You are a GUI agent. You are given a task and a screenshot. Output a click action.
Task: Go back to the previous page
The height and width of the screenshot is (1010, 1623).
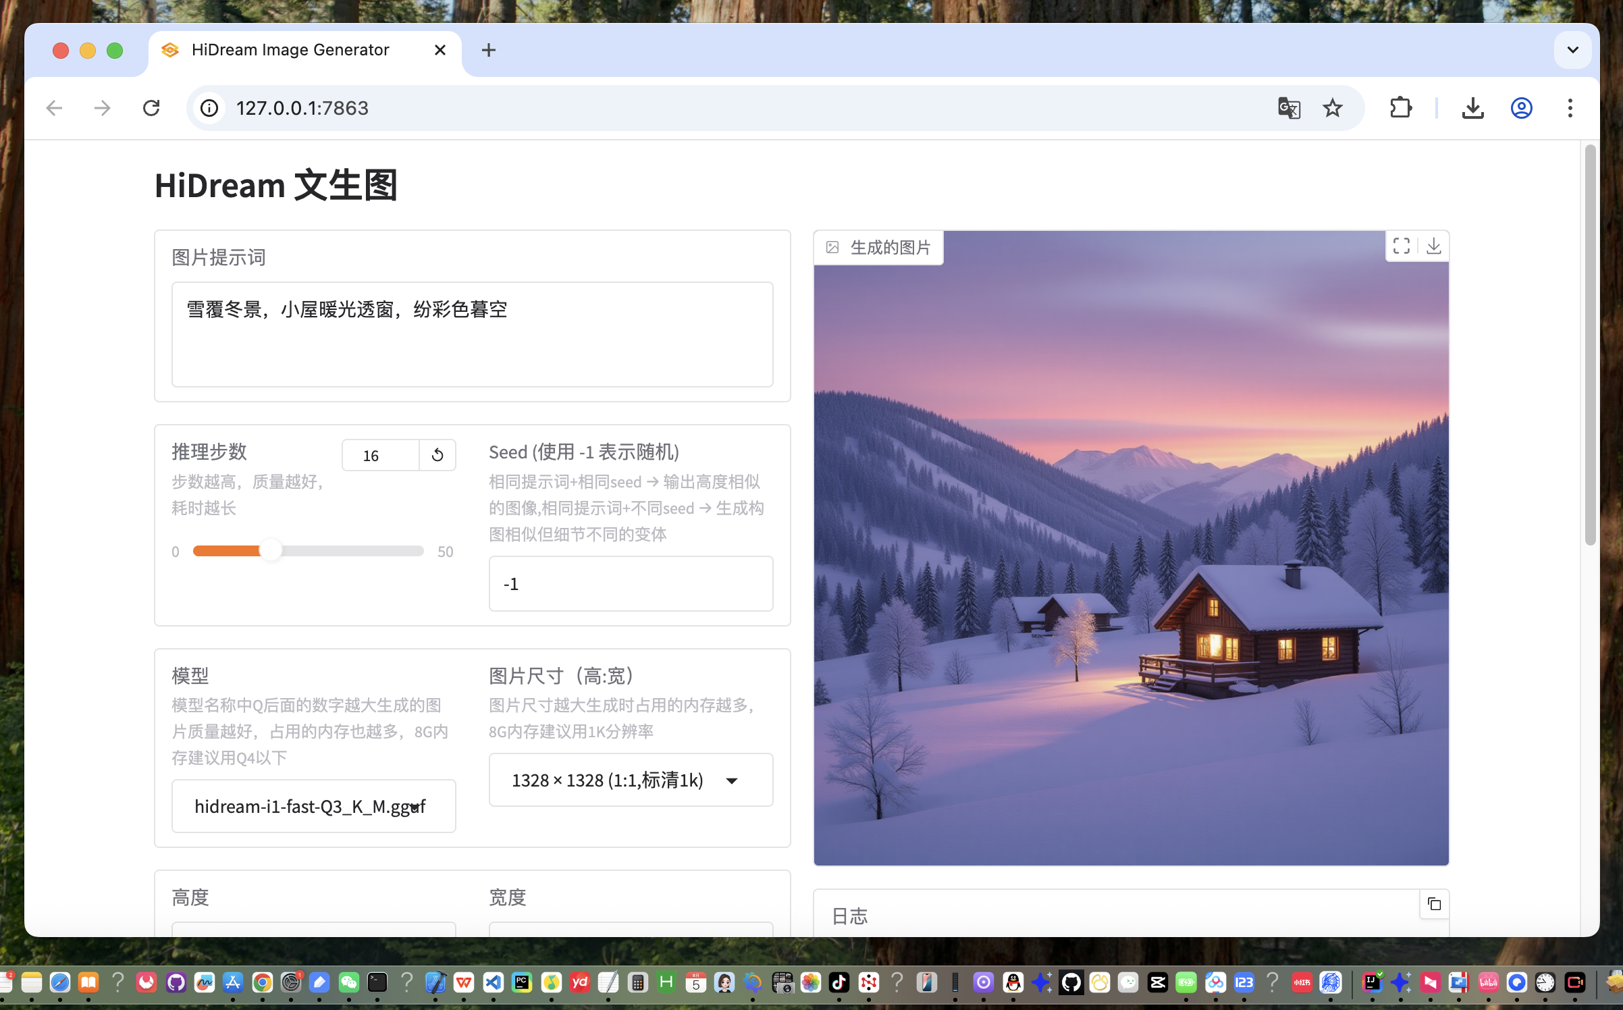click(x=54, y=108)
